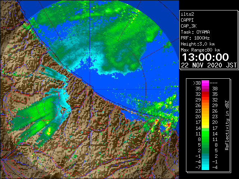Click the red storm cell on the southeast coast
This screenshot has height=179, width=239.
168,126
